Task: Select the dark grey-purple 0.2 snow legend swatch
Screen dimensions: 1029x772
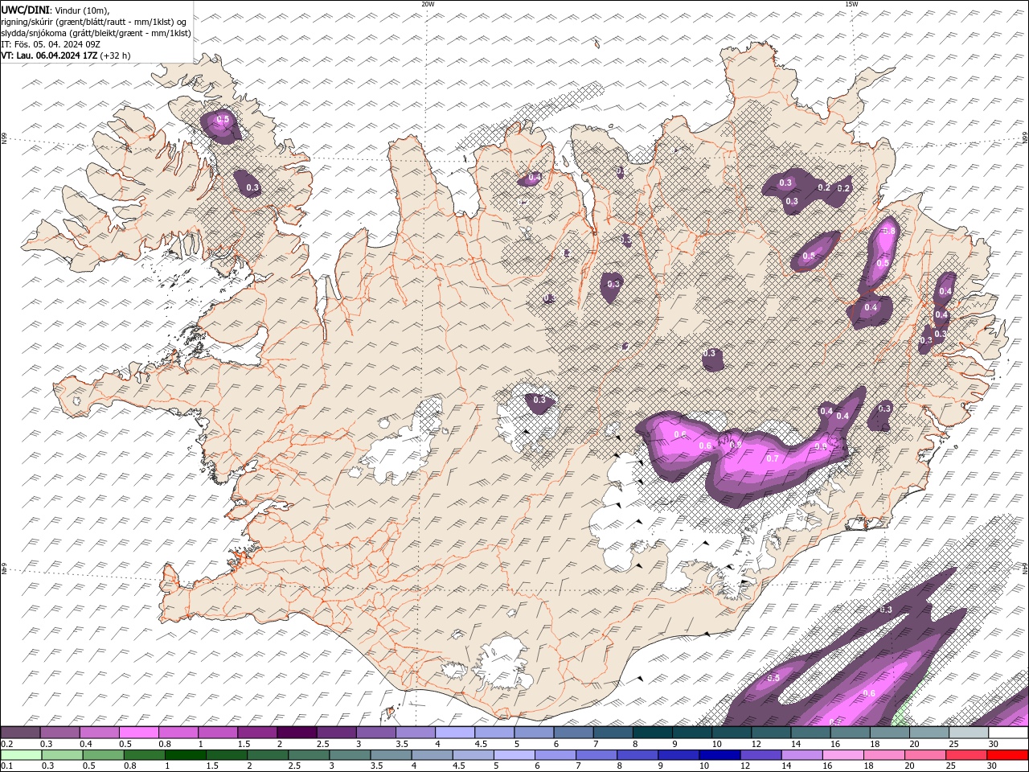Action: pyautogui.click(x=21, y=733)
